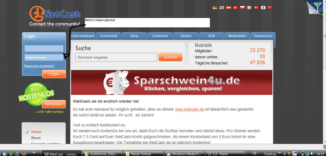Open the AGB tab
Image resolution: width=326 pixels, height=156 pixels.
tap(212, 36)
